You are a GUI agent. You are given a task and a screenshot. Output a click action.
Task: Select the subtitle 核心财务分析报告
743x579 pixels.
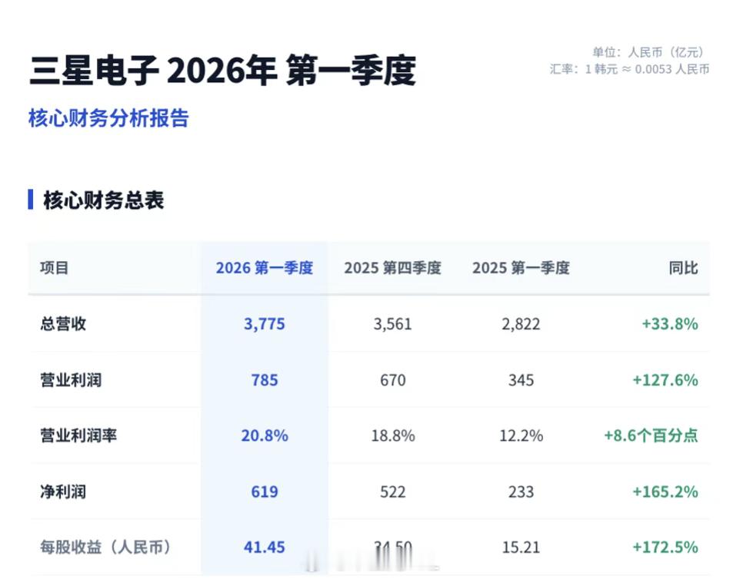click(x=108, y=117)
